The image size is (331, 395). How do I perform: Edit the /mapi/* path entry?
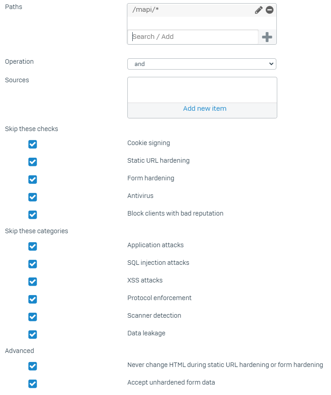click(x=258, y=10)
